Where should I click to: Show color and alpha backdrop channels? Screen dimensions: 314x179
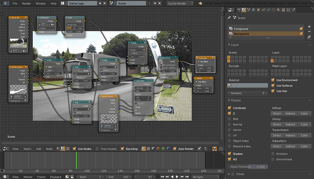pos(143,149)
